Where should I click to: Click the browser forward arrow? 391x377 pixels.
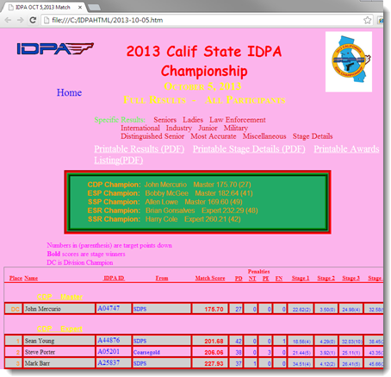point(20,20)
